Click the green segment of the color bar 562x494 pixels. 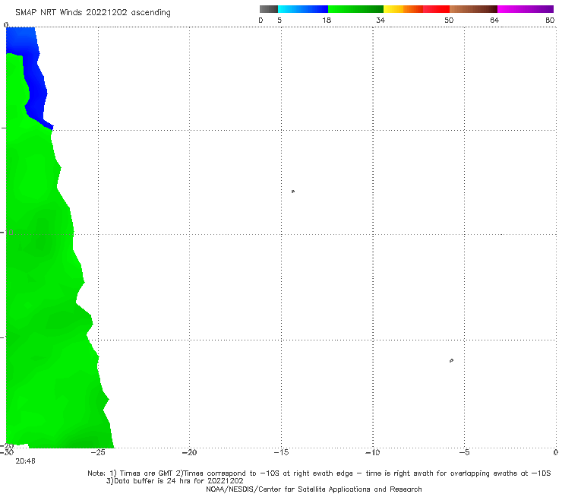click(355, 9)
